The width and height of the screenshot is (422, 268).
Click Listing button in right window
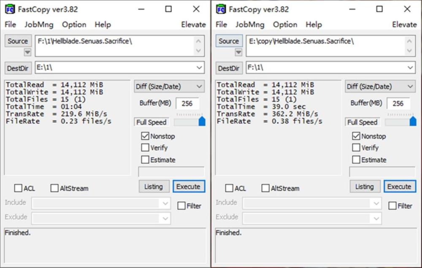tap(365, 187)
